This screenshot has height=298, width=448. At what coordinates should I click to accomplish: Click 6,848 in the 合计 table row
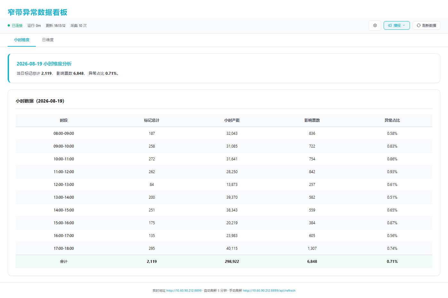click(312, 262)
